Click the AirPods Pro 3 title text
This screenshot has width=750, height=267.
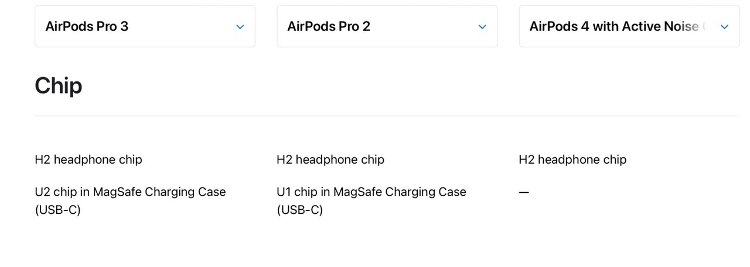[87, 26]
